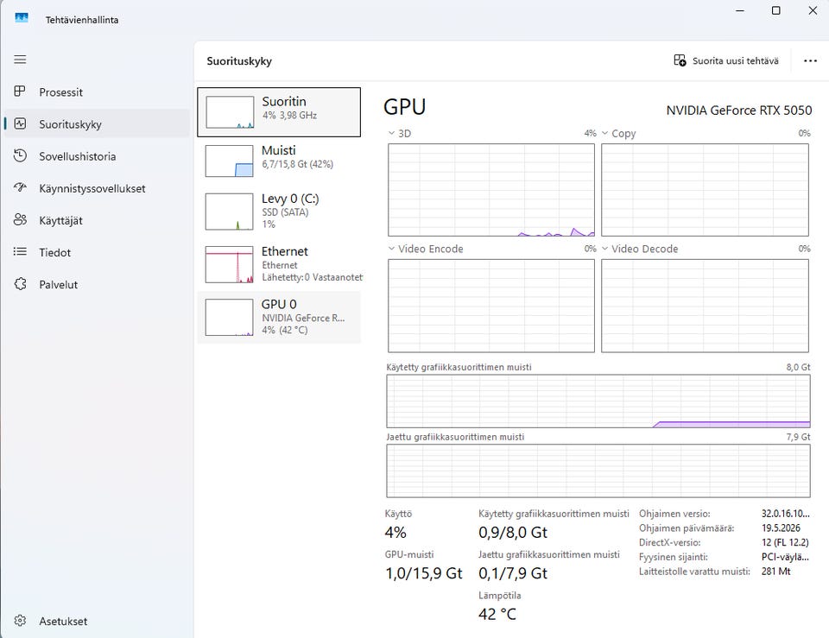The width and height of the screenshot is (829, 638).
Task: Click the Video Encode usage graph
Action: coord(491,306)
